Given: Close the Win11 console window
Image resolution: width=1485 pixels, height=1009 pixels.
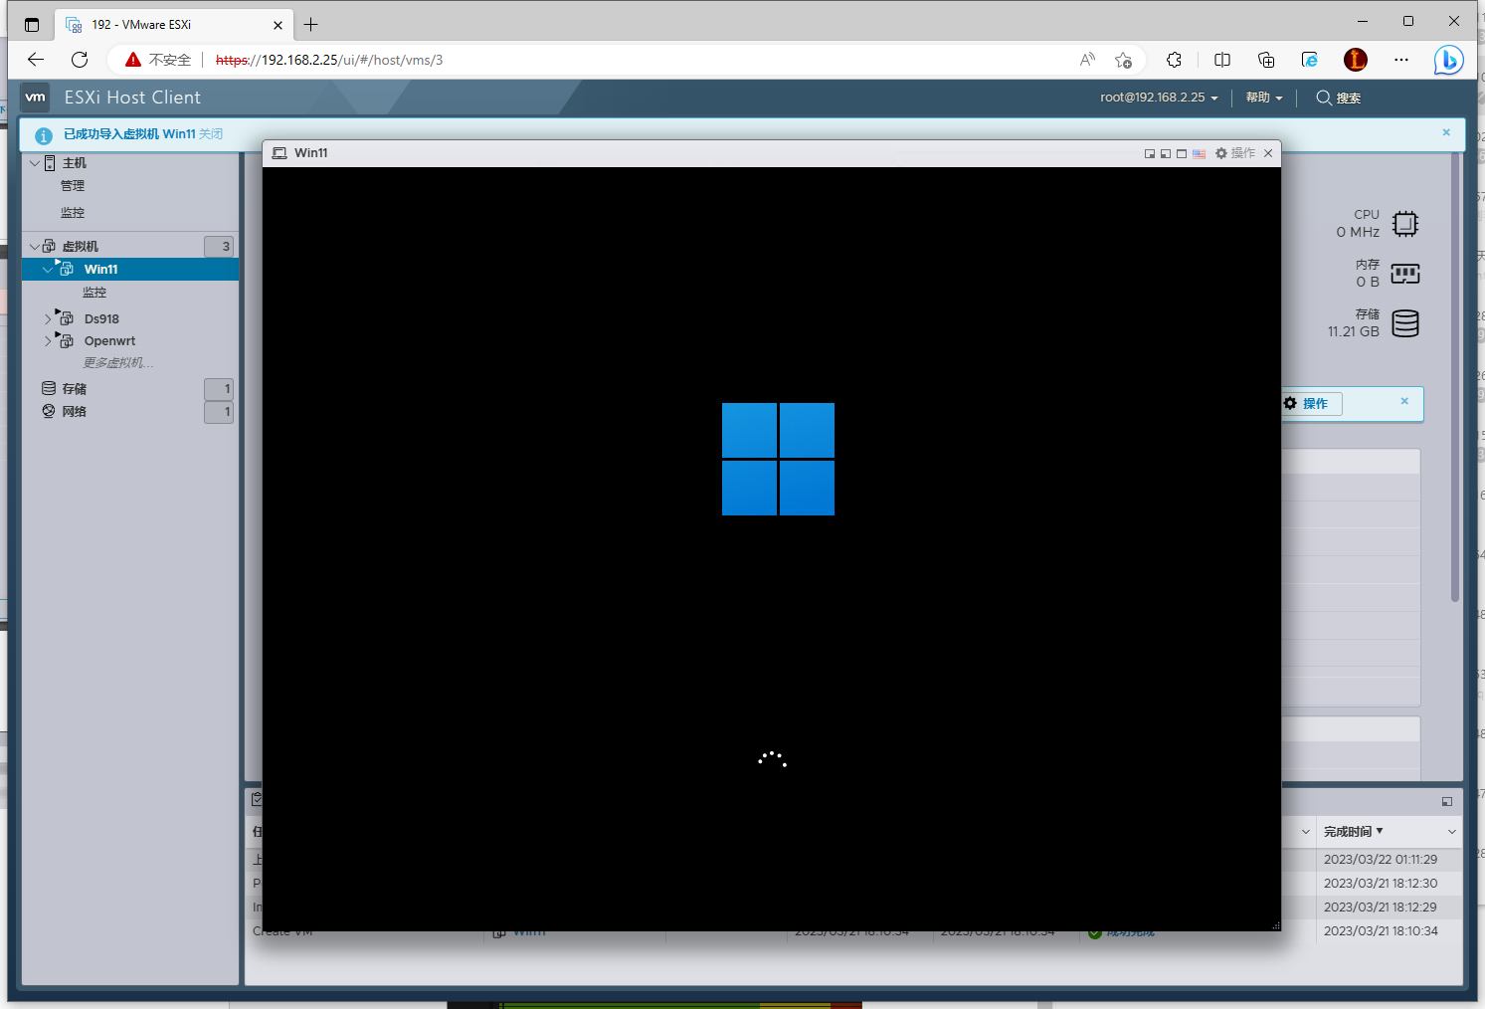Looking at the screenshot, I should (1268, 153).
